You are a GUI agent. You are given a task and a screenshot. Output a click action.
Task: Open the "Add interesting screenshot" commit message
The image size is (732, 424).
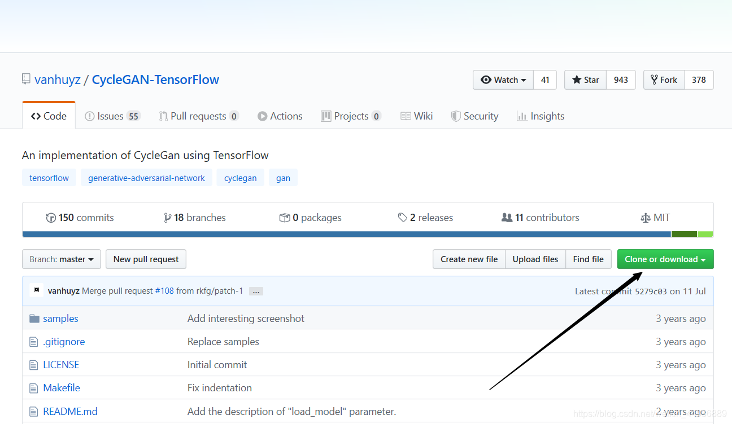click(x=246, y=319)
